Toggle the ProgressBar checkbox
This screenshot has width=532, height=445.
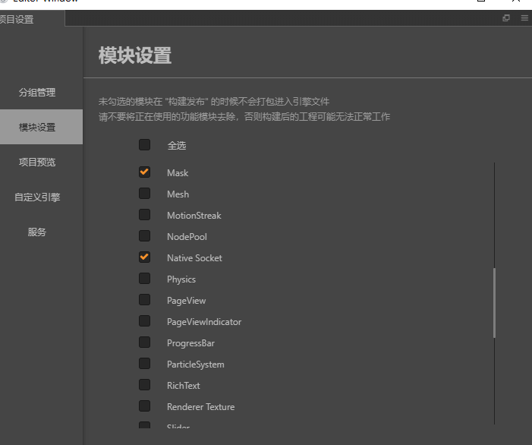pos(144,342)
